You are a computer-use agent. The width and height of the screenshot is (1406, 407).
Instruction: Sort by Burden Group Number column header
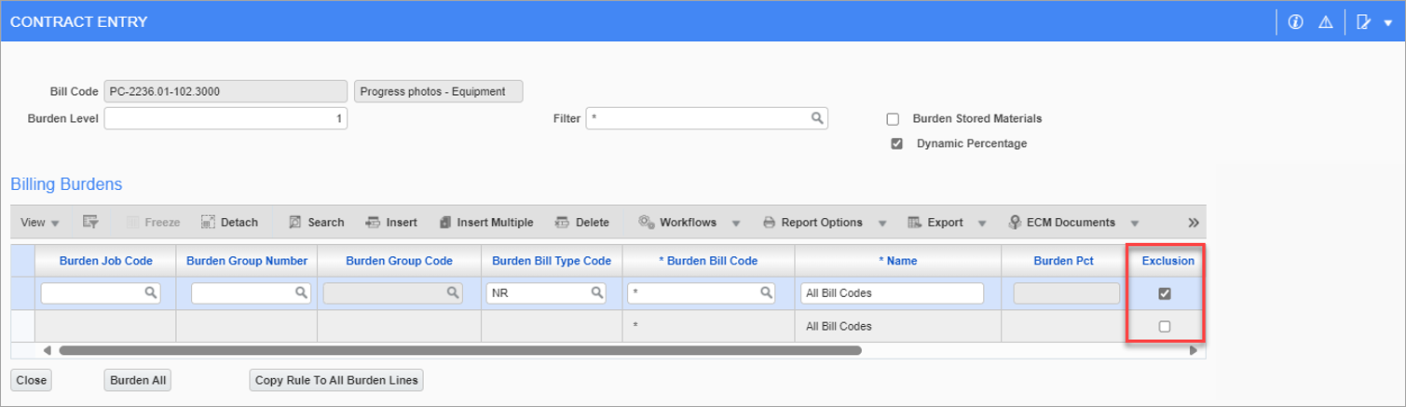(247, 261)
